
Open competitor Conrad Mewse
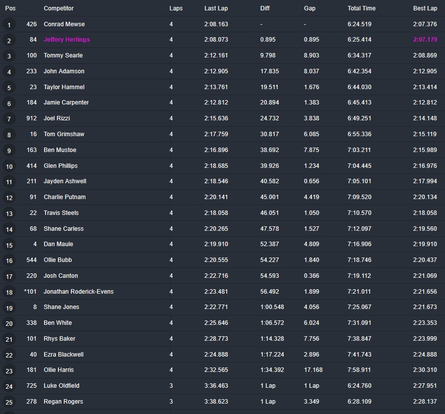(64, 24)
